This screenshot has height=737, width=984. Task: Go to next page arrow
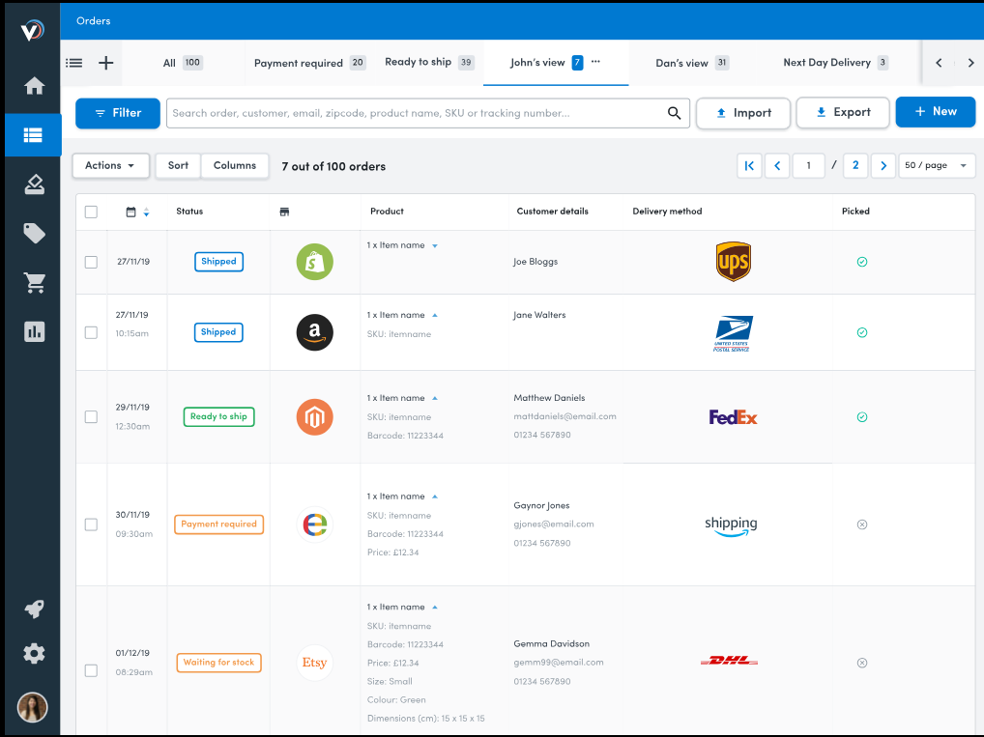tap(883, 165)
